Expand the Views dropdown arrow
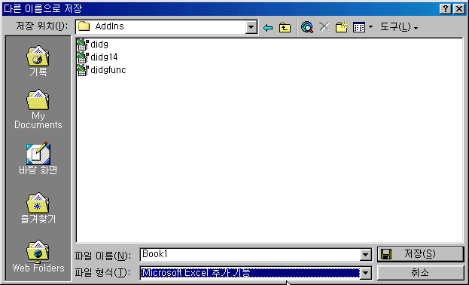 (371, 27)
